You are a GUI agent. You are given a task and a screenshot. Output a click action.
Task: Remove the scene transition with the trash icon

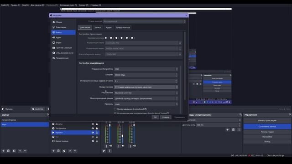233,129
